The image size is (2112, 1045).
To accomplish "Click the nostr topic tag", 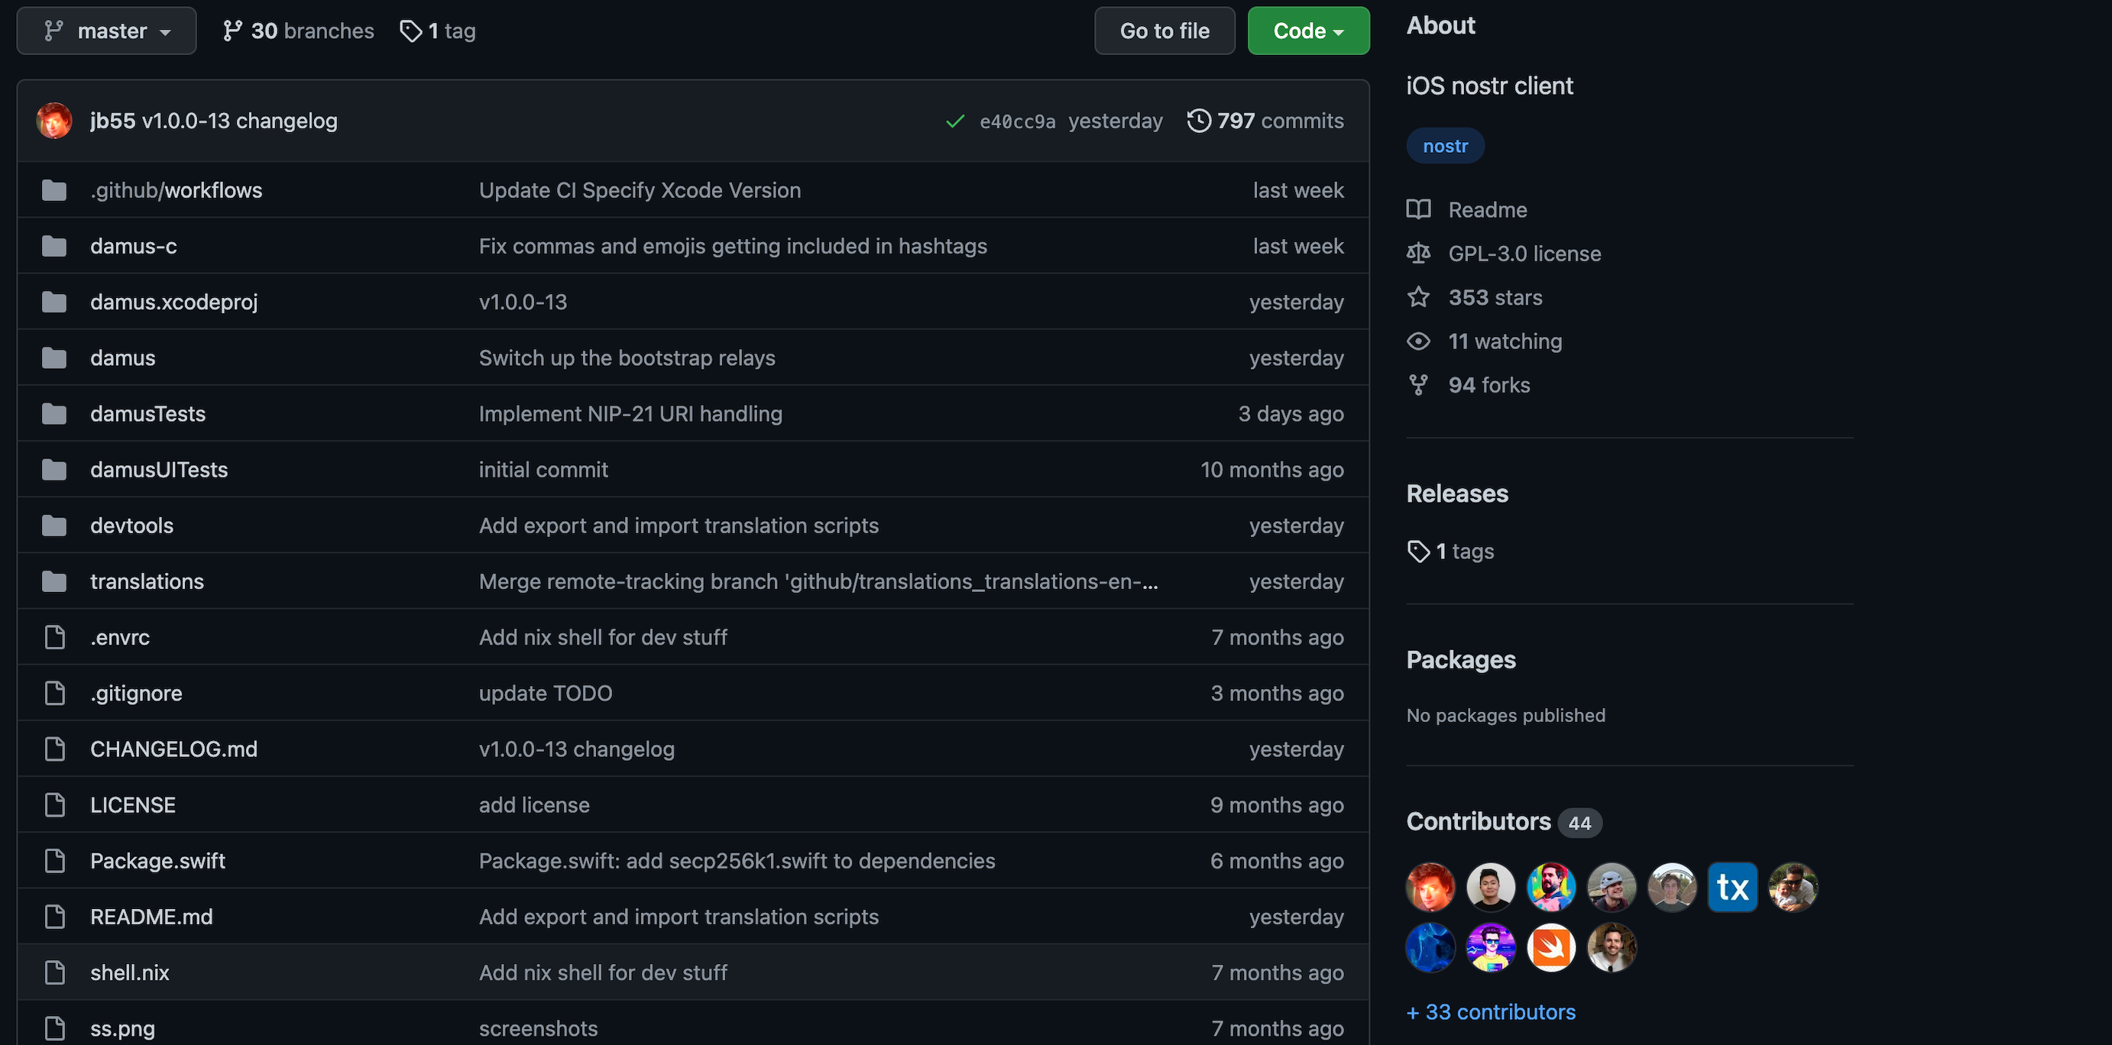I will 1446,146.
